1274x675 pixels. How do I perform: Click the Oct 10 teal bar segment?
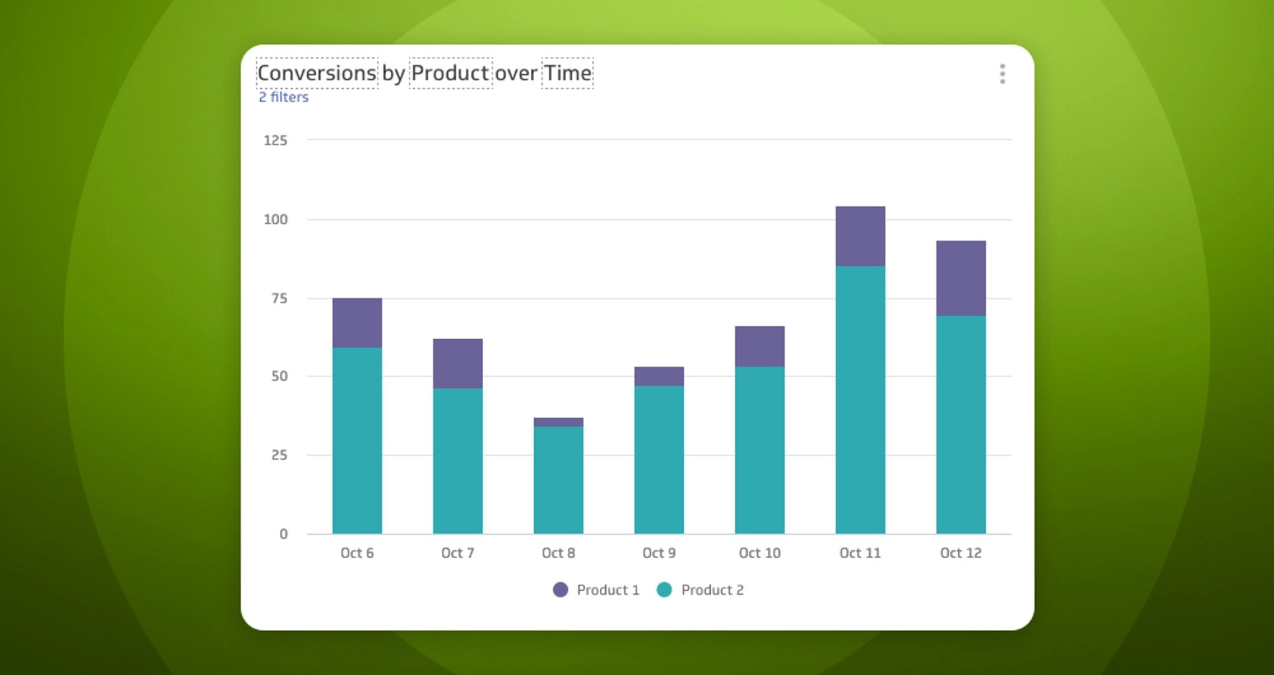point(760,450)
